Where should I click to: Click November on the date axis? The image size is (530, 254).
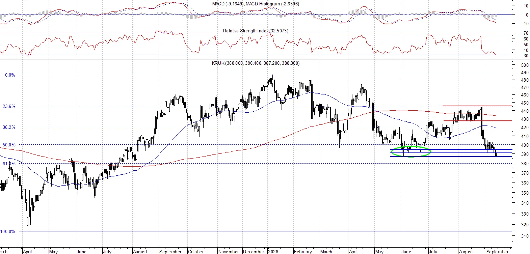coord(229,252)
